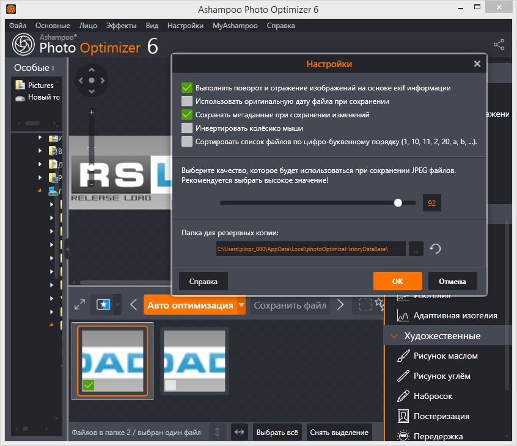The image size is (517, 446).
Task: Go to next image with right arrow
Action: [x=340, y=305]
